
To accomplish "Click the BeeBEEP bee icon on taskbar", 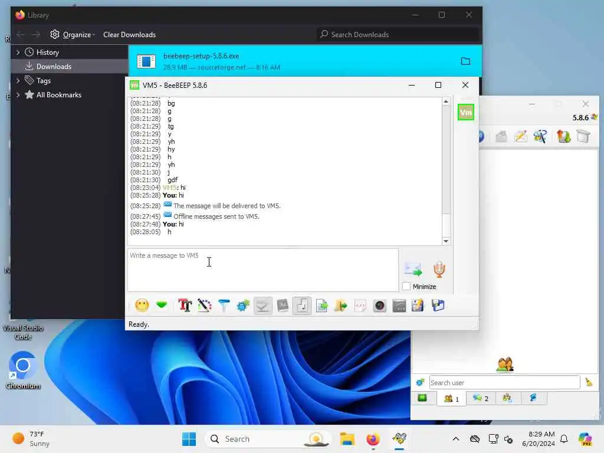I will coord(399,439).
